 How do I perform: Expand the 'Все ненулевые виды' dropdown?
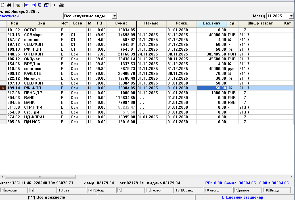click(x=114, y=16)
